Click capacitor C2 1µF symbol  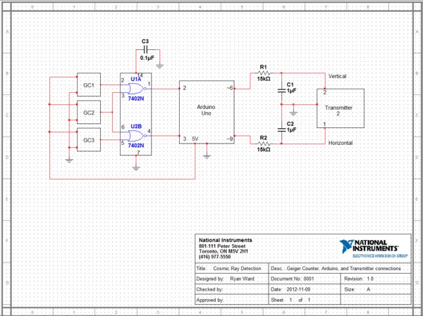click(281, 129)
